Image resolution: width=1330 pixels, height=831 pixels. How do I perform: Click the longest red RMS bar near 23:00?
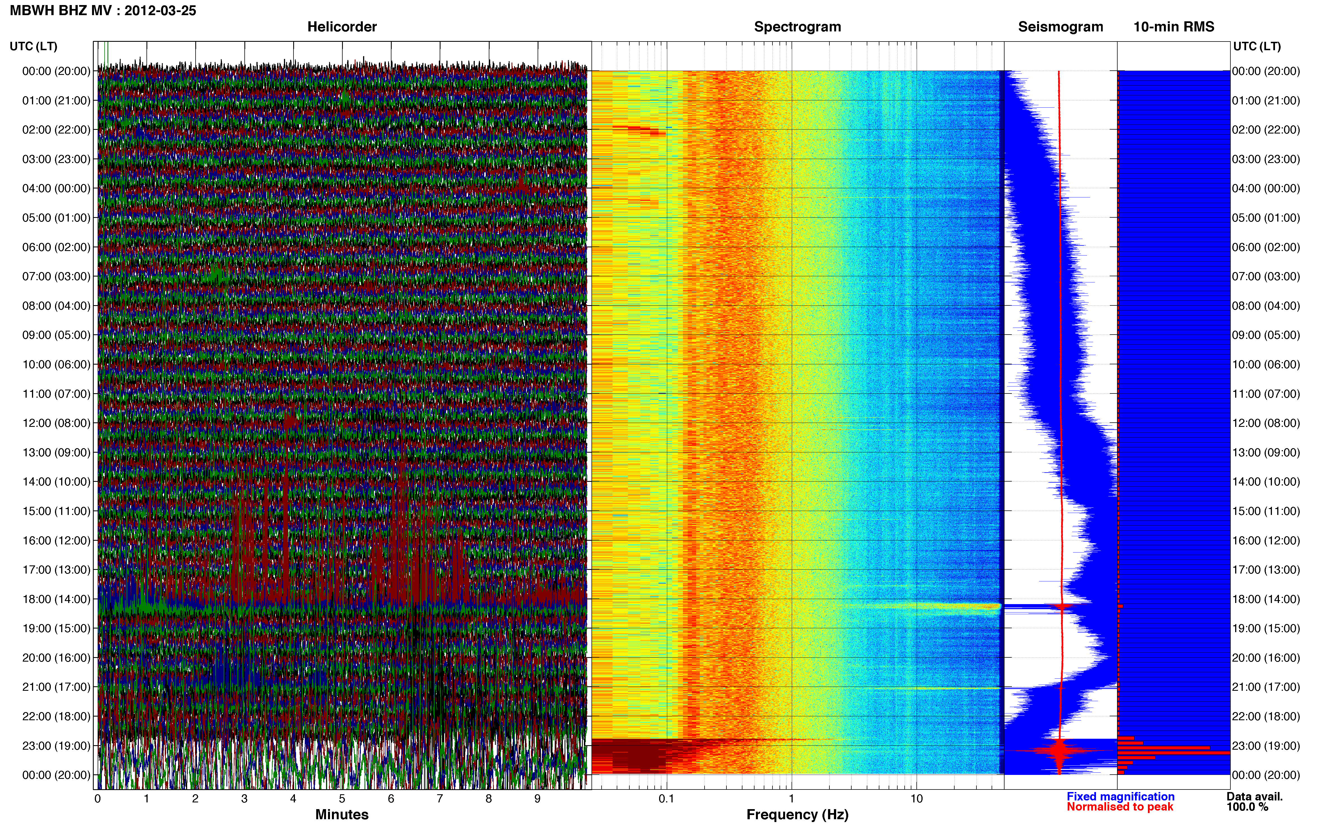(x=1174, y=752)
